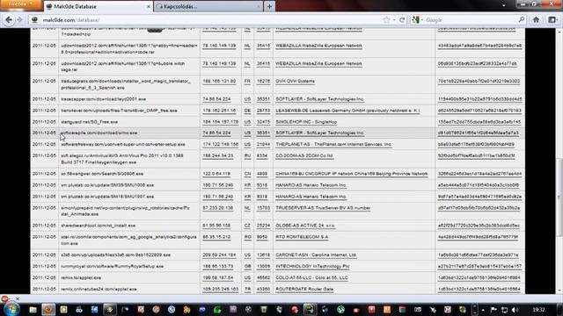
Task: Open OVH OVH Systems link
Action: pos(295,82)
